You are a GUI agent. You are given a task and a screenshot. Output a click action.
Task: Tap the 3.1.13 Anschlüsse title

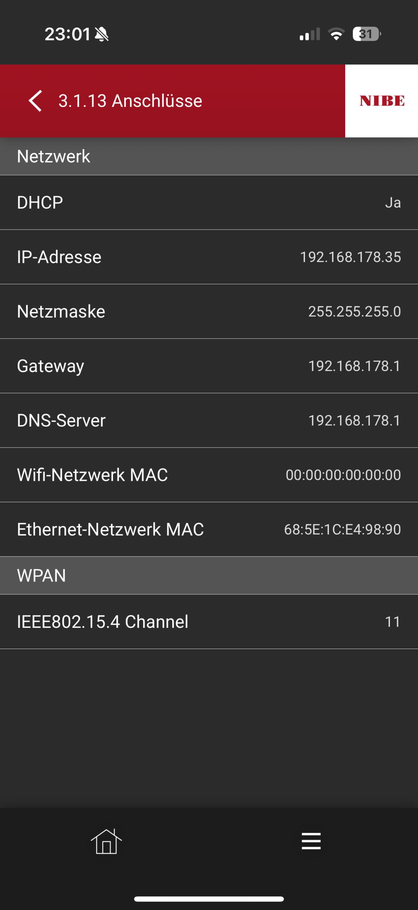(130, 101)
